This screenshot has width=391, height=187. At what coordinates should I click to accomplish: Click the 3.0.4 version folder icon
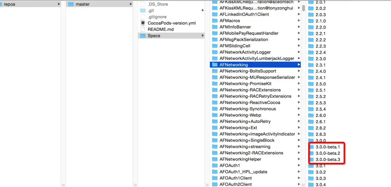tap(311, 185)
